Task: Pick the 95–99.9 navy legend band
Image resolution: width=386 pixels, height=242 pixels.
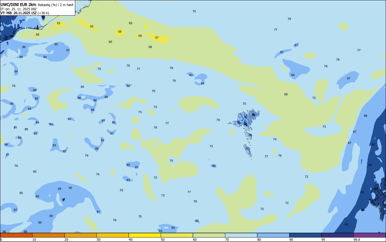Action: [x=337, y=235]
